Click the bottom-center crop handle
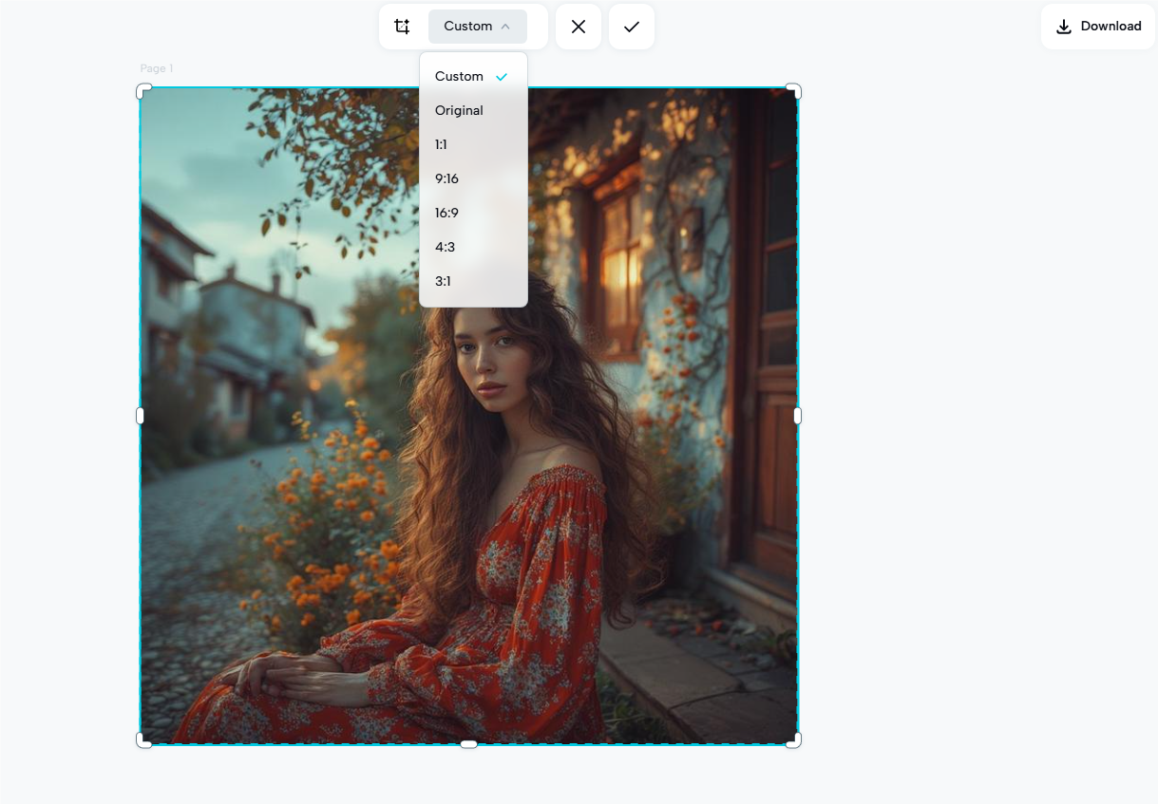 coord(468,743)
